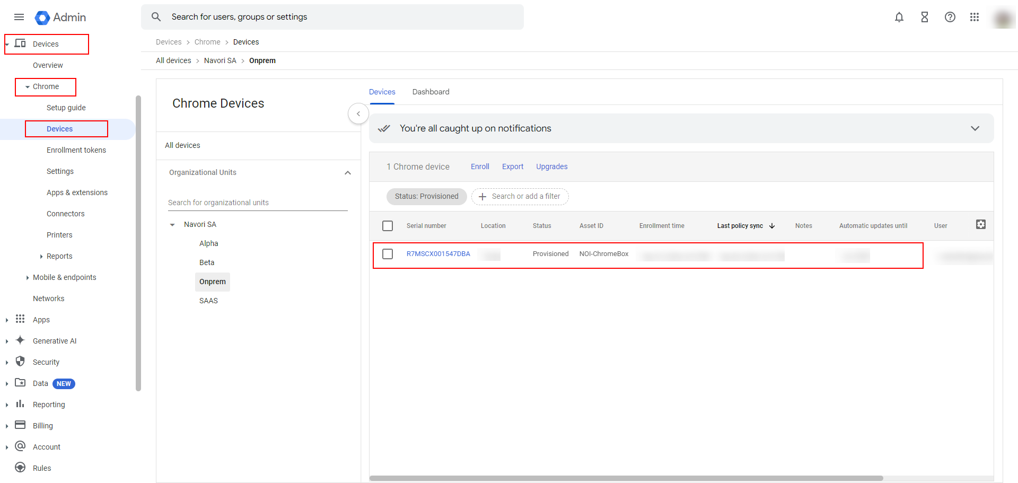Image resolution: width=1018 pixels, height=483 pixels.
Task: Click the Google Admin logo
Action: point(60,17)
